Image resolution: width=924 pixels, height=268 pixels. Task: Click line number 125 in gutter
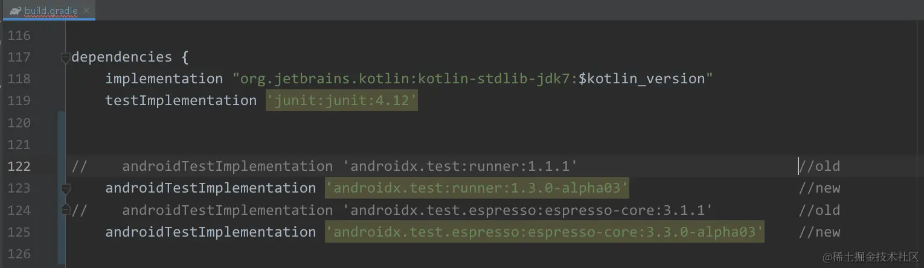[x=19, y=232]
